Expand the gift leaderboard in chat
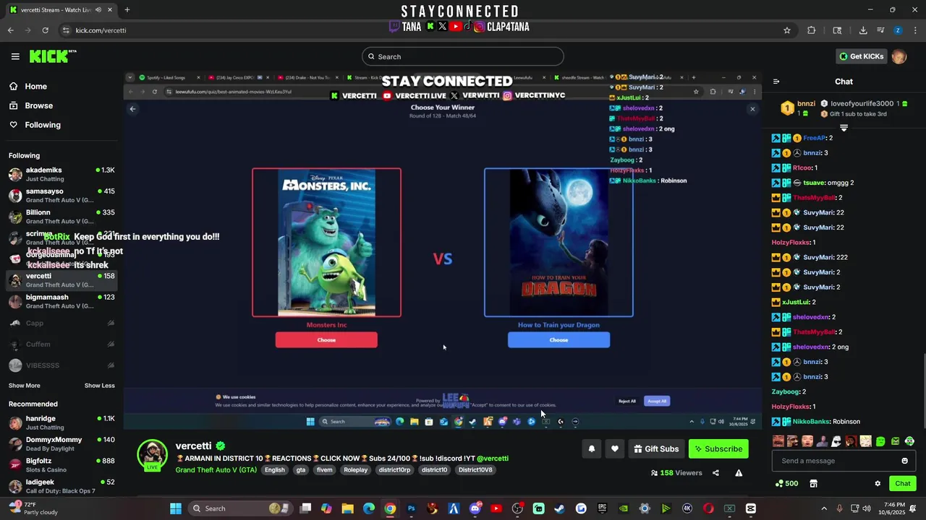The image size is (926, 520). (x=844, y=128)
